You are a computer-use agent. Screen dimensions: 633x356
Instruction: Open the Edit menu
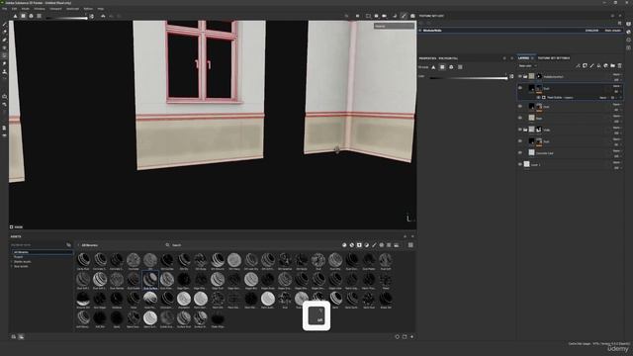tap(14, 9)
